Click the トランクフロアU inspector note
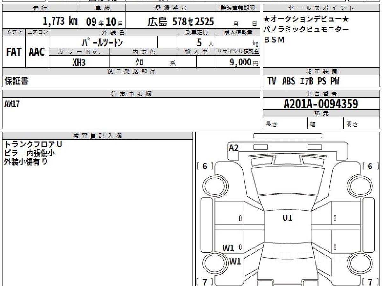 pos(33,144)
